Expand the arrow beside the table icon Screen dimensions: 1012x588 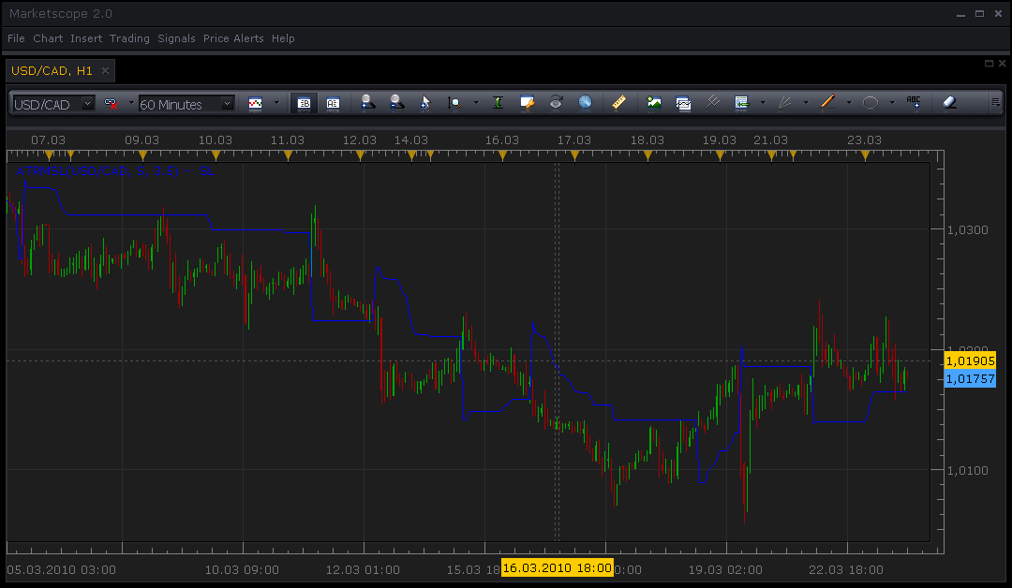tap(763, 103)
